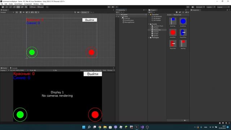Screen dimensions: 231x130
Task: Open the Scene view Gizmos dropdown
Action: click(85, 12)
